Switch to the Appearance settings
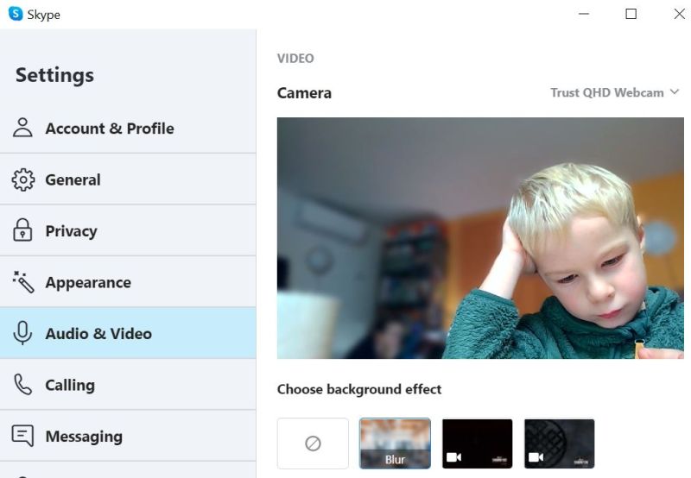The image size is (691, 478). (x=128, y=282)
